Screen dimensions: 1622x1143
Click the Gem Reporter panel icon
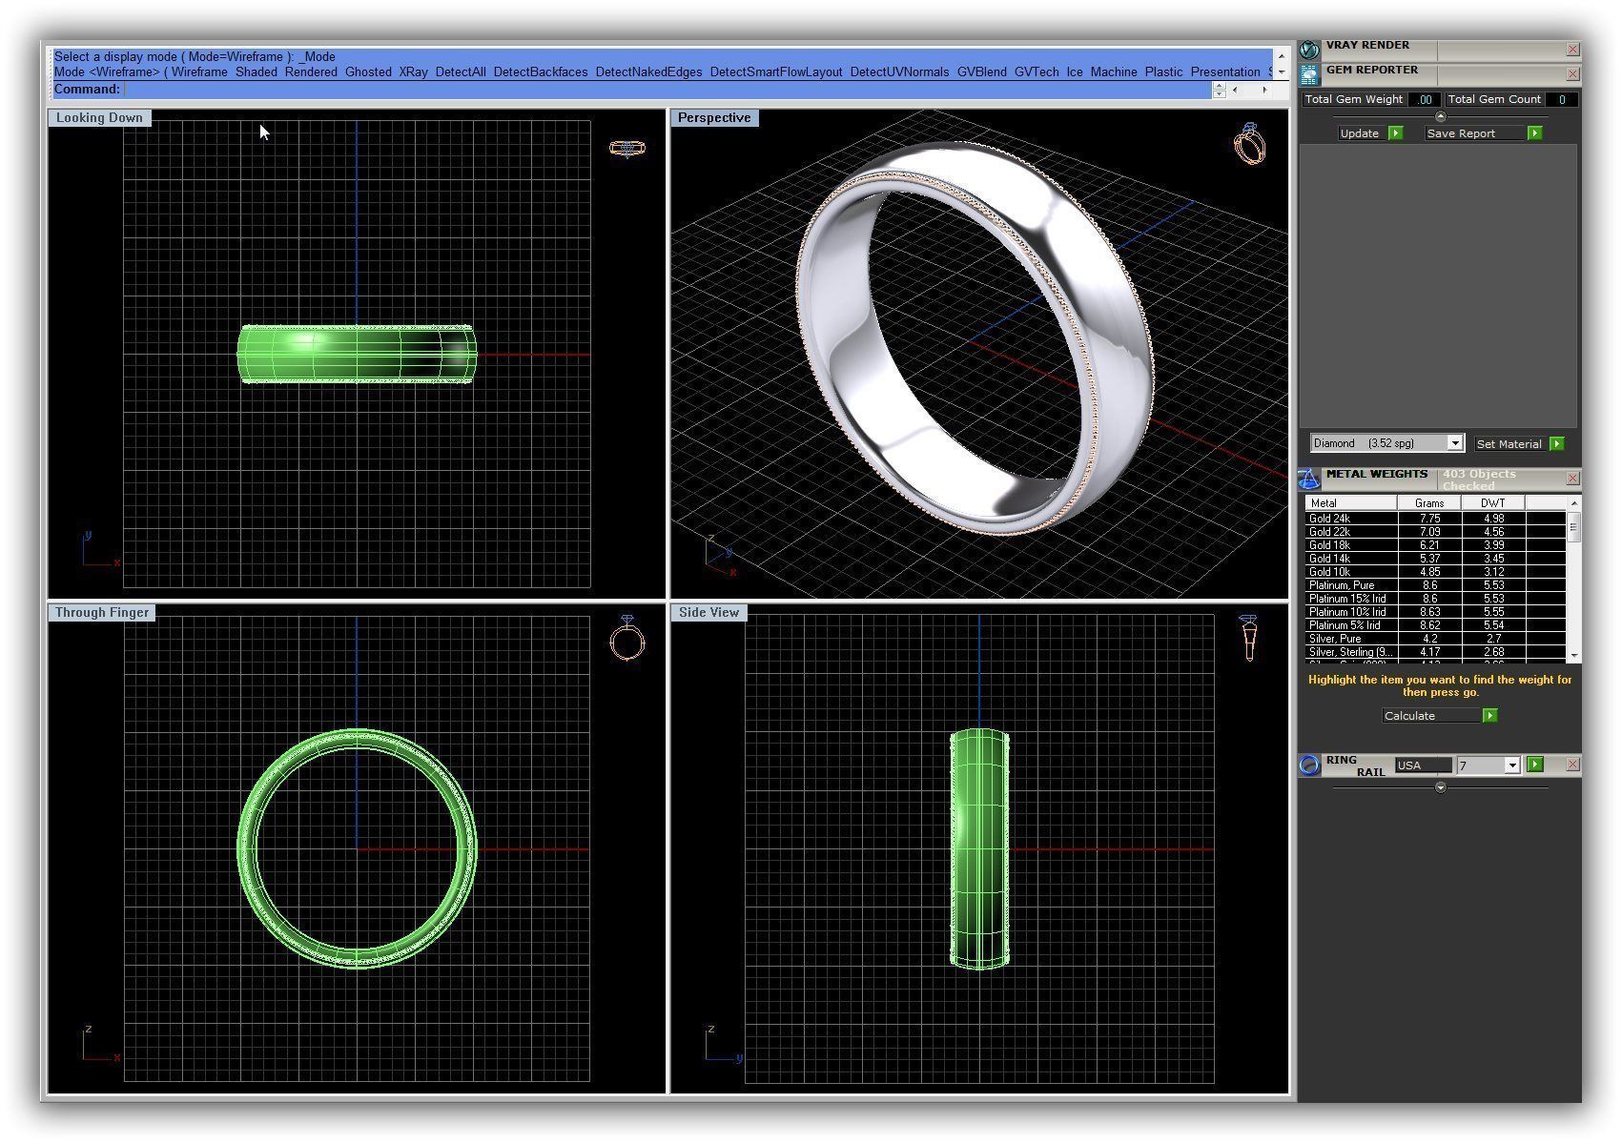(x=1309, y=73)
